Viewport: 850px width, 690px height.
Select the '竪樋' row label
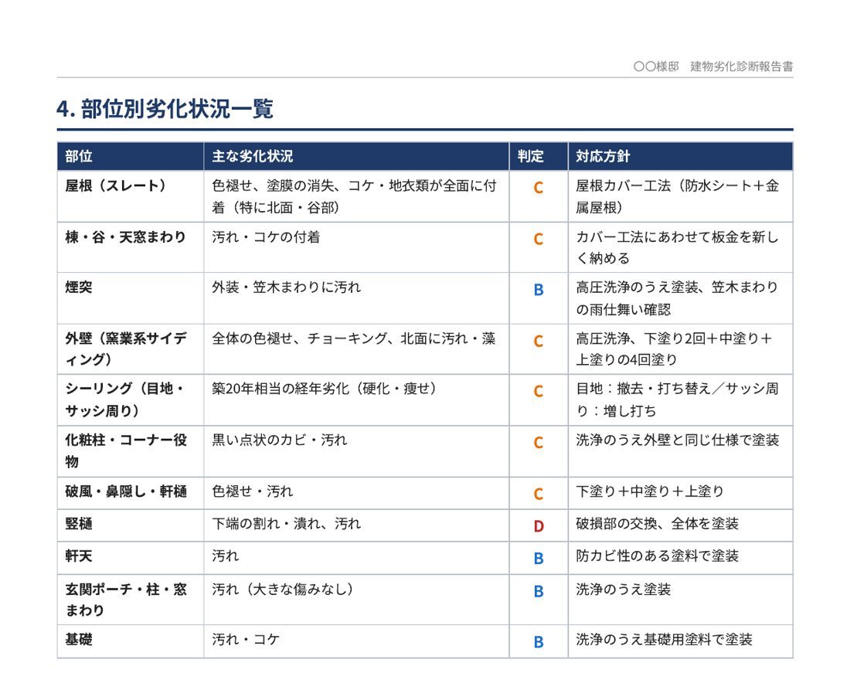[x=79, y=524]
